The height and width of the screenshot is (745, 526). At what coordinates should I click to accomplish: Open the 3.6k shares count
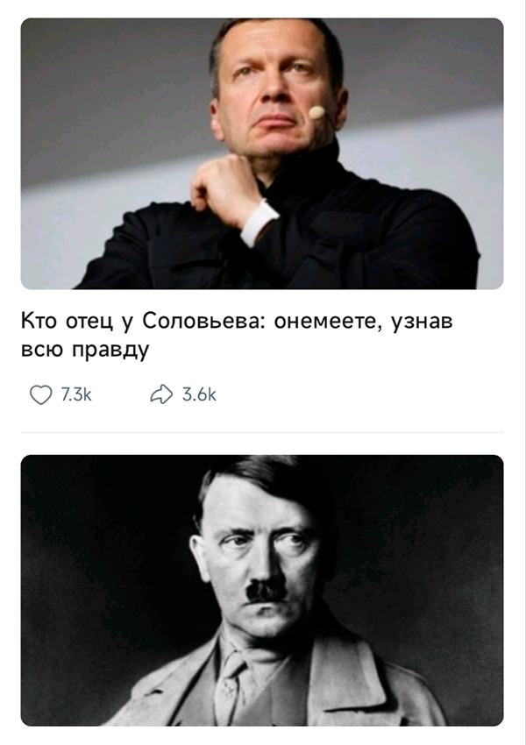199,394
